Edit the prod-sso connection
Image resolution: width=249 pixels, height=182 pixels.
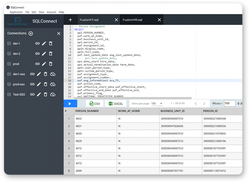point(39,84)
